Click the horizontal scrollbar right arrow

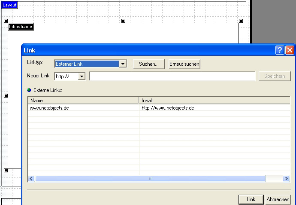click(x=286, y=178)
